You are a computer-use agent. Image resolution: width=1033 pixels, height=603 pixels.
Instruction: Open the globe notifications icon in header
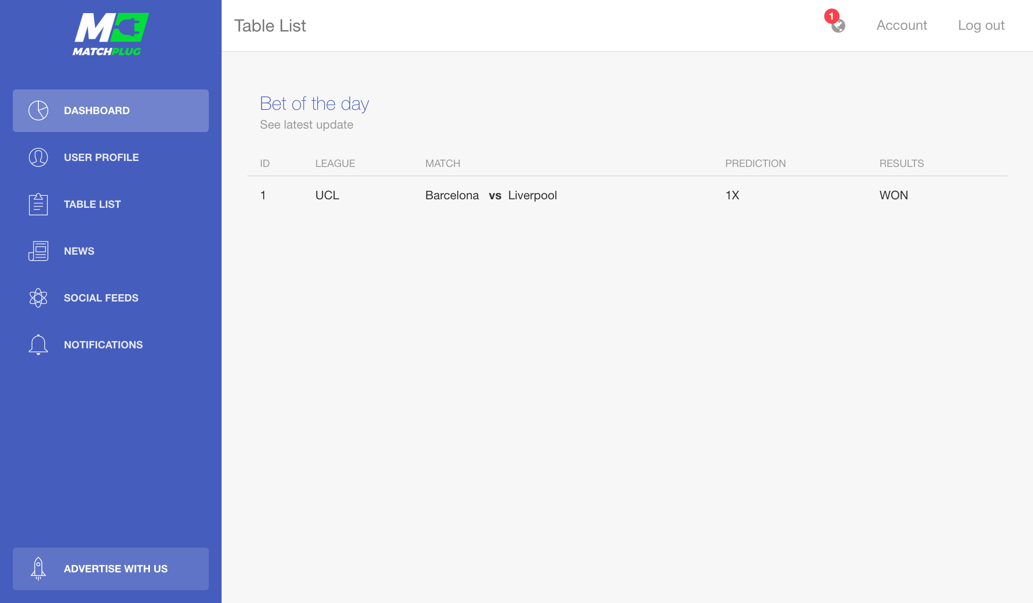click(x=838, y=26)
